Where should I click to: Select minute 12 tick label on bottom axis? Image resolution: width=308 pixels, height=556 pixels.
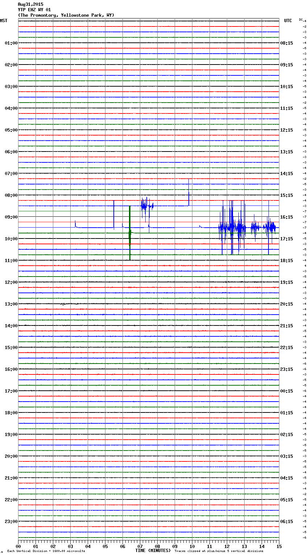pyautogui.click(x=227, y=546)
